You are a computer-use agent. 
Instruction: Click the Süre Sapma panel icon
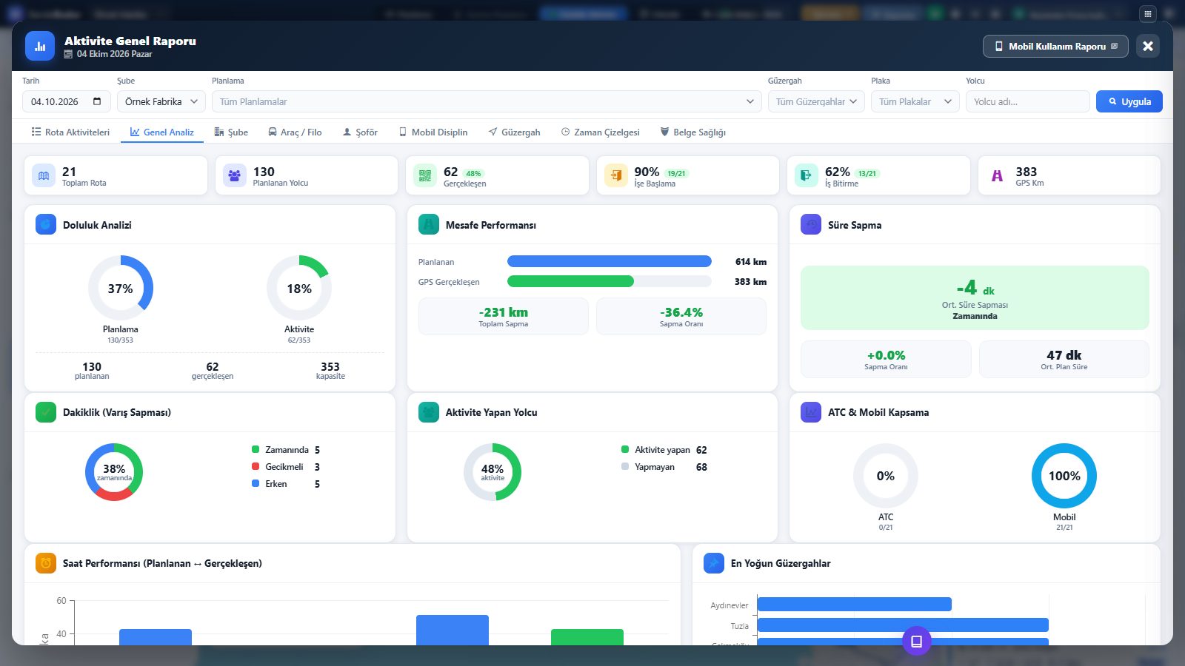811,224
